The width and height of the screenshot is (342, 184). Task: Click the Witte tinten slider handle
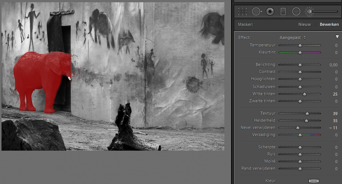point(304,94)
